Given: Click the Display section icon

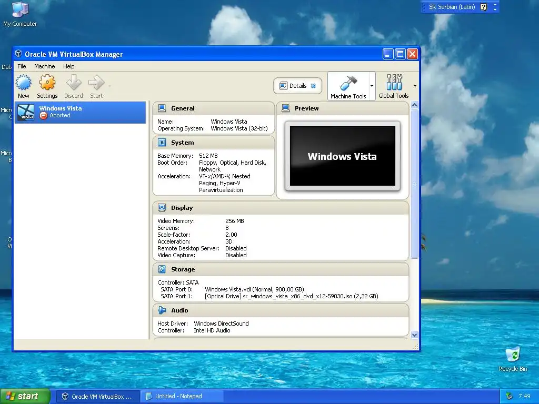Looking at the screenshot, I should point(162,207).
